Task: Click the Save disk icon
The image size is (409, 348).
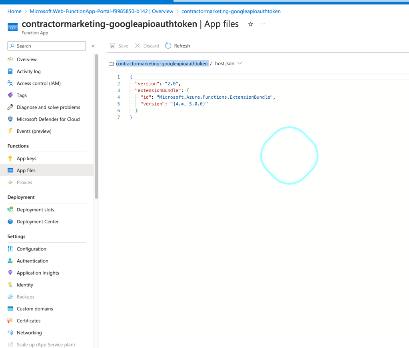Action: point(112,46)
